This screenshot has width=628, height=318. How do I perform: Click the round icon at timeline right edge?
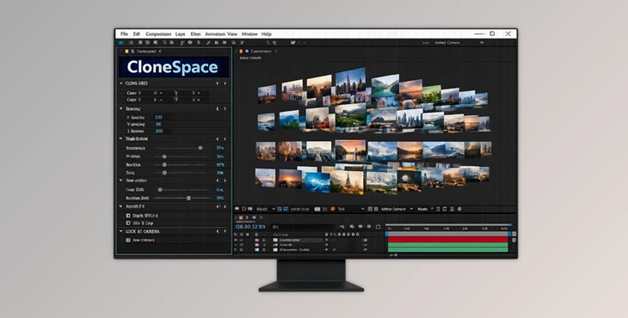coord(514,240)
